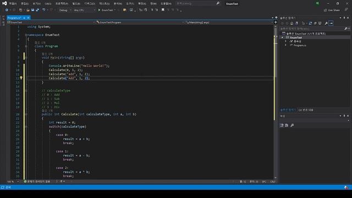
Task: Pin the Program.cs tab
Action: coord(24,18)
